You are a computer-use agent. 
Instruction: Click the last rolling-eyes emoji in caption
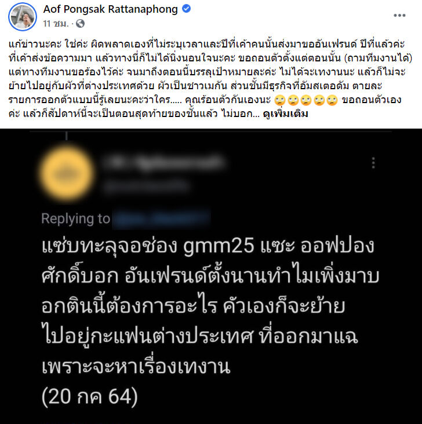[x=332, y=100]
